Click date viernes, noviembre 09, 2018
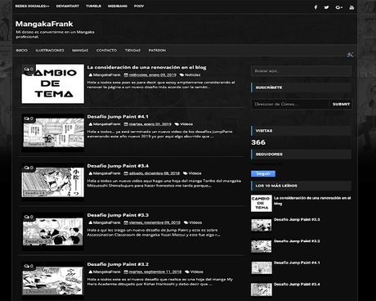The width and height of the screenshot is (376, 301). tap(154, 222)
